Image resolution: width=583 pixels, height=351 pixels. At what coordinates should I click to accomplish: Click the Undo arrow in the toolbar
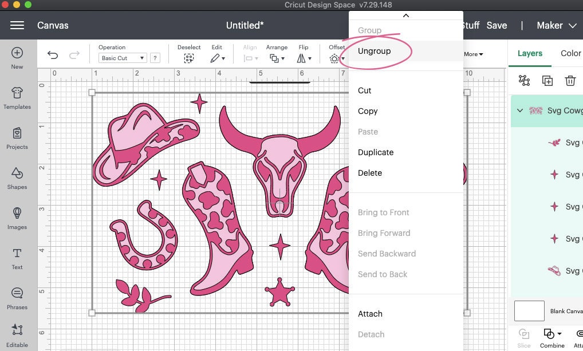tap(53, 54)
